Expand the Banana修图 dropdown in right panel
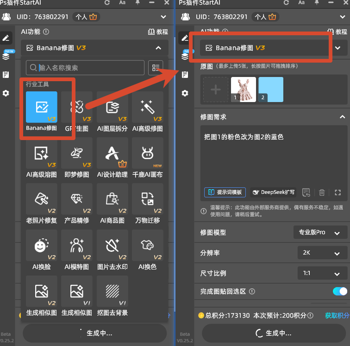350x346 pixels. (x=337, y=48)
